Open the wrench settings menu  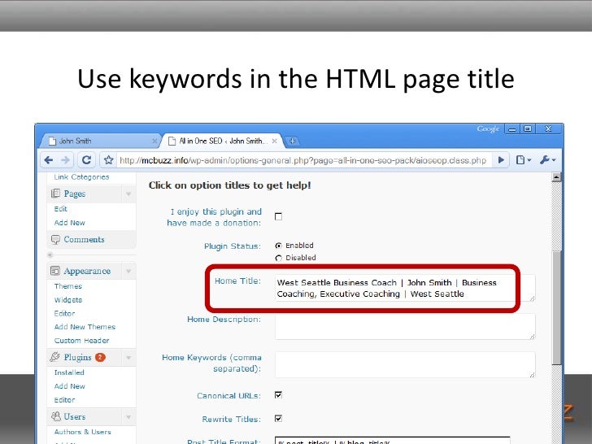[547, 160]
